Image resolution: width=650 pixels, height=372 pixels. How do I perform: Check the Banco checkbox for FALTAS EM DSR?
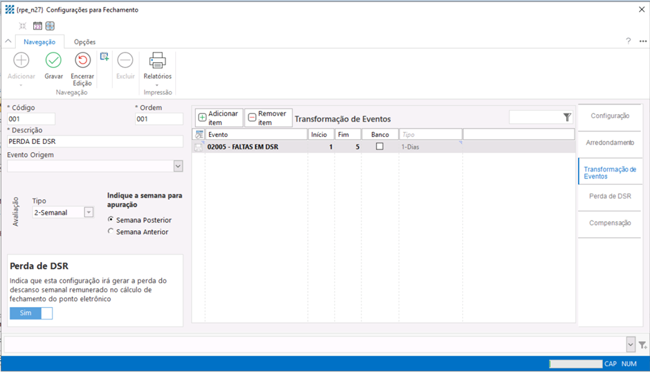click(x=379, y=147)
